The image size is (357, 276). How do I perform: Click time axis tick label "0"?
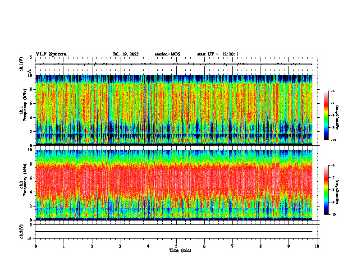36,246
